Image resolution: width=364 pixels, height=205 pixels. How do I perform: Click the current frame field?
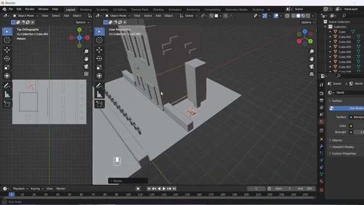pos(256,188)
